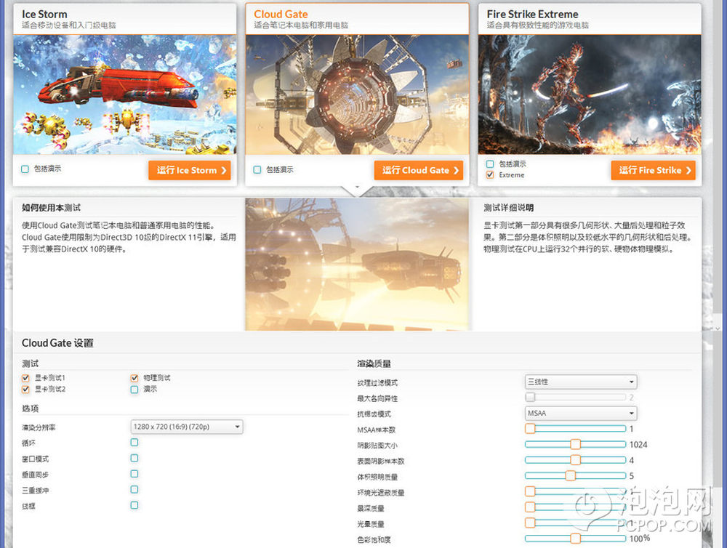Click the 抗锯齿模式 label
This screenshot has width=727, height=548.
click(374, 414)
